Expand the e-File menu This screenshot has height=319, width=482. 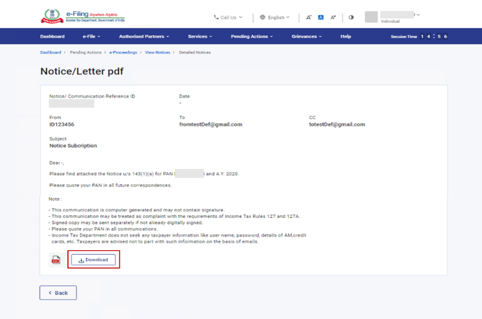coord(91,36)
